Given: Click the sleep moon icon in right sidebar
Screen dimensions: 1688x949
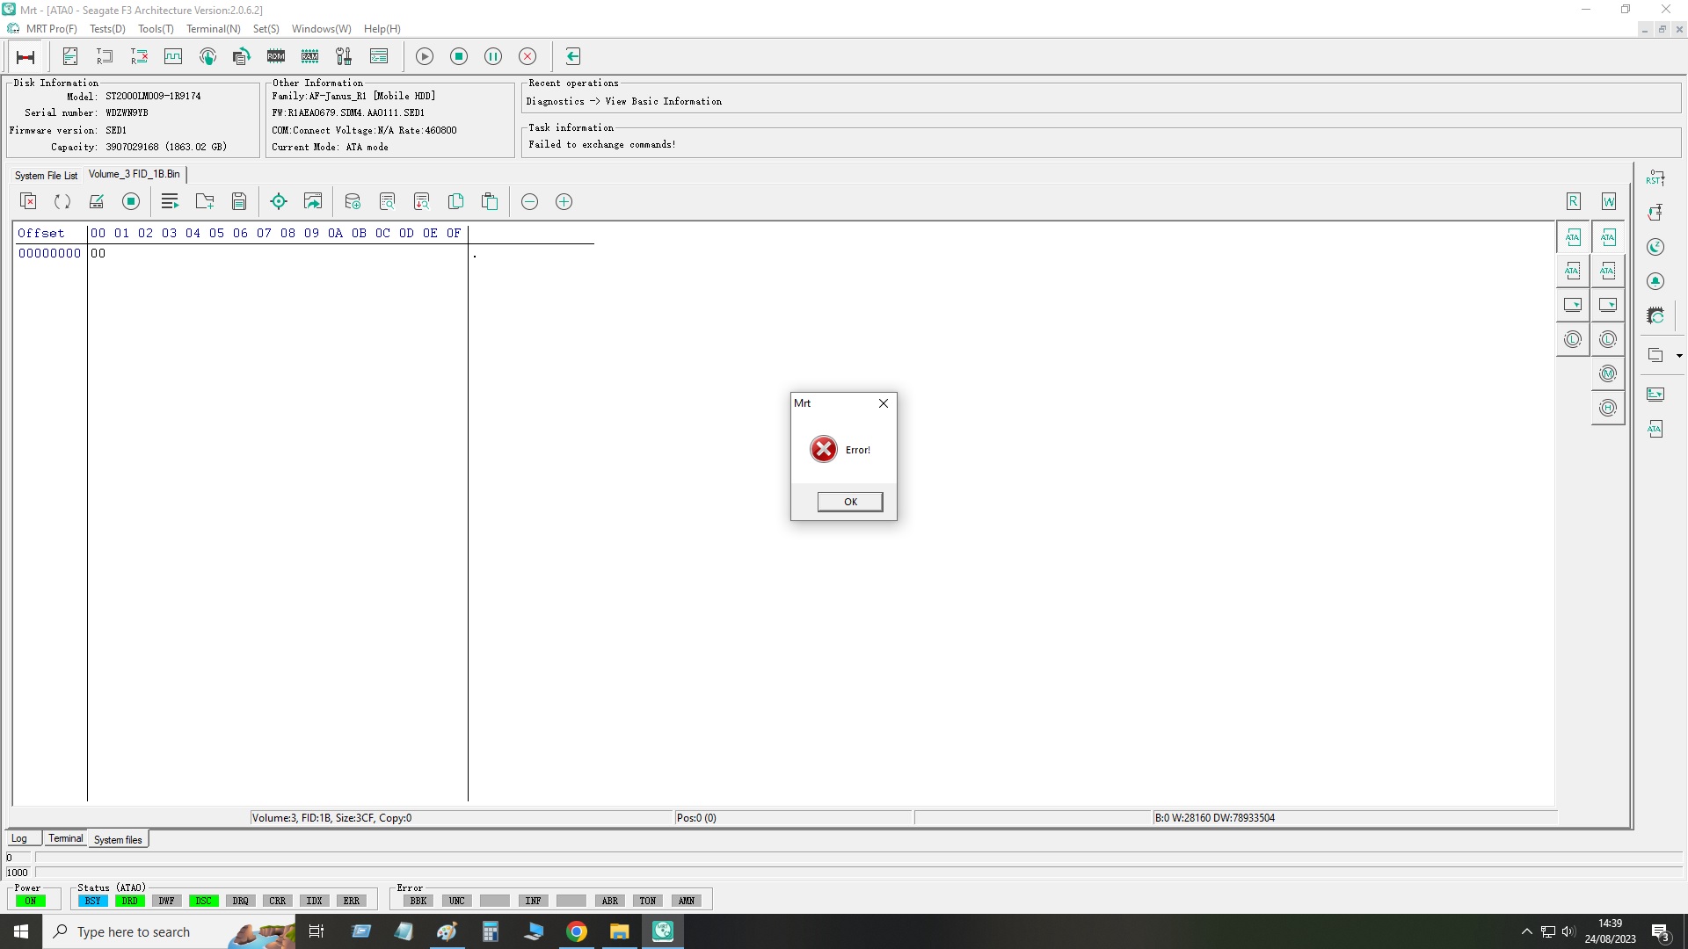Looking at the screenshot, I should (x=1655, y=247).
